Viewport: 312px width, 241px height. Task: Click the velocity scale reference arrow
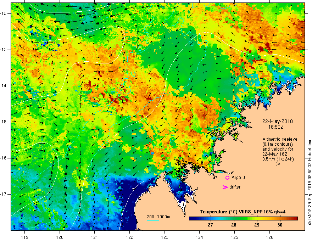pos(273,164)
